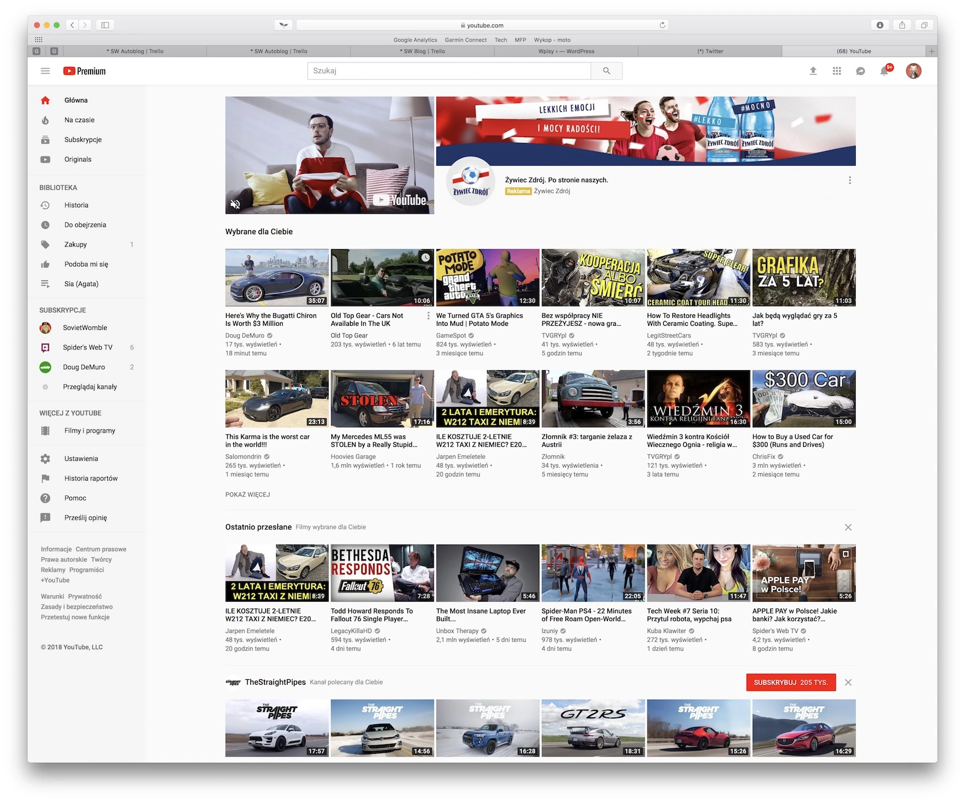Play Bugatti Chiron video thumbnail

[x=277, y=278]
